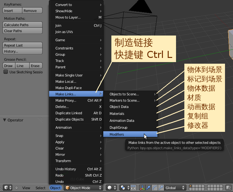
Task: Expand the Convert to submenu
Action: [76, 5]
